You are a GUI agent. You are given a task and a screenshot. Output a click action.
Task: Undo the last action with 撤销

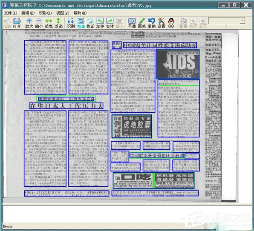point(151,23)
